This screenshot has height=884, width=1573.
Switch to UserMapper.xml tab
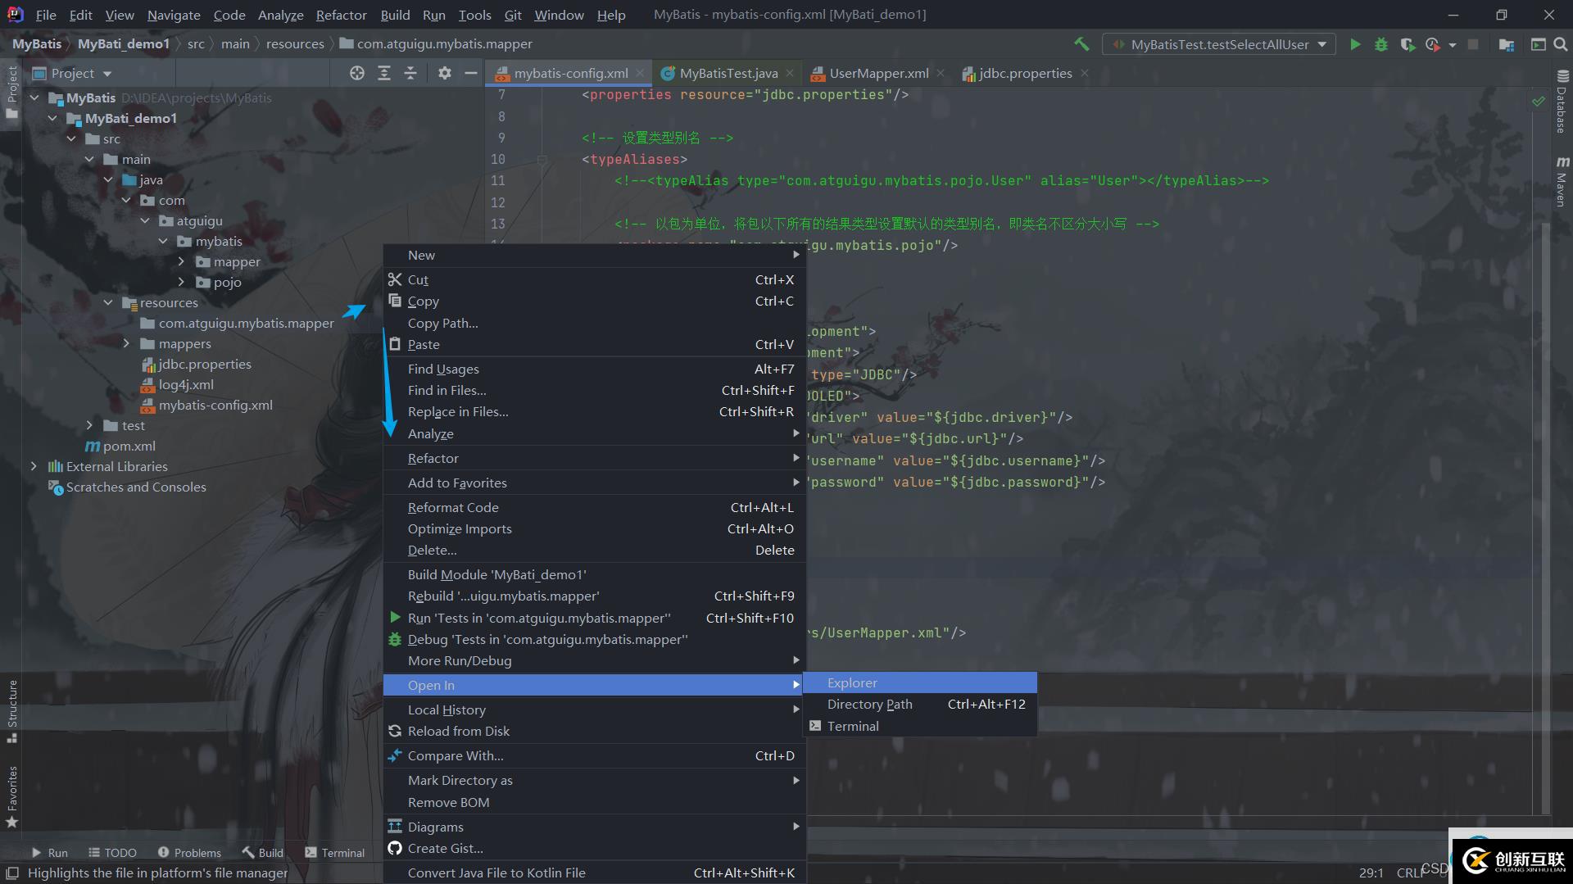coord(878,73)
